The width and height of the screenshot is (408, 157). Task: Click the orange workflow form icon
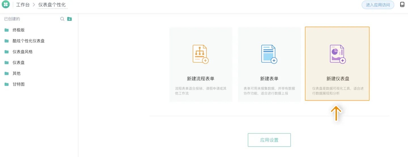201,54
